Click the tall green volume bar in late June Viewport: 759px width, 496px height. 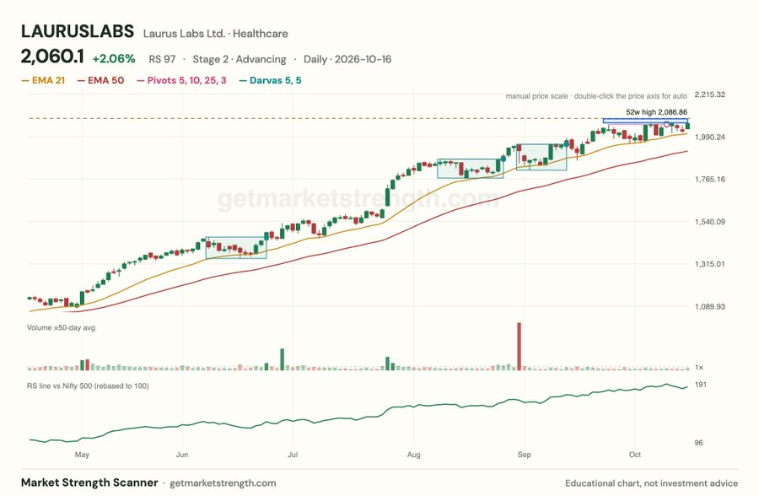pos(283,359)
